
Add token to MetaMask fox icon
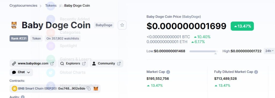96,89
